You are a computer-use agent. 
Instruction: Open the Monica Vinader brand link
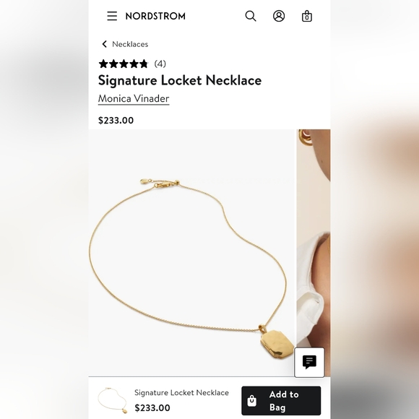point(134,98)
